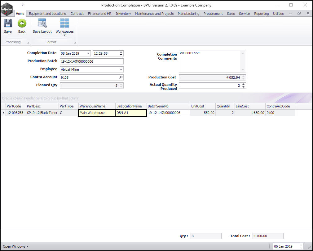Decrease Actual Quantity Produced value
The width and height of the screenshot is (313, 251).
[243, 87]
